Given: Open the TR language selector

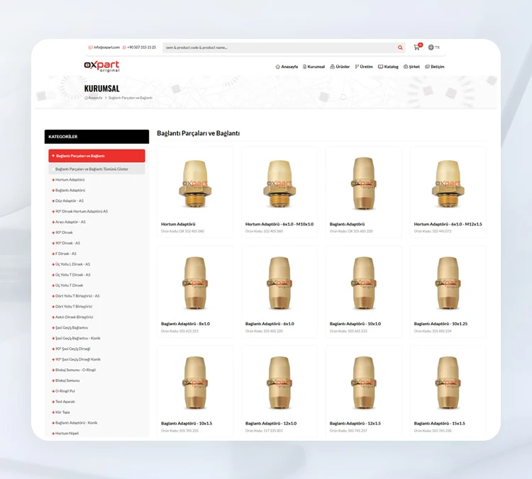Looking at the screenshot, I should [x=437, y=47].
